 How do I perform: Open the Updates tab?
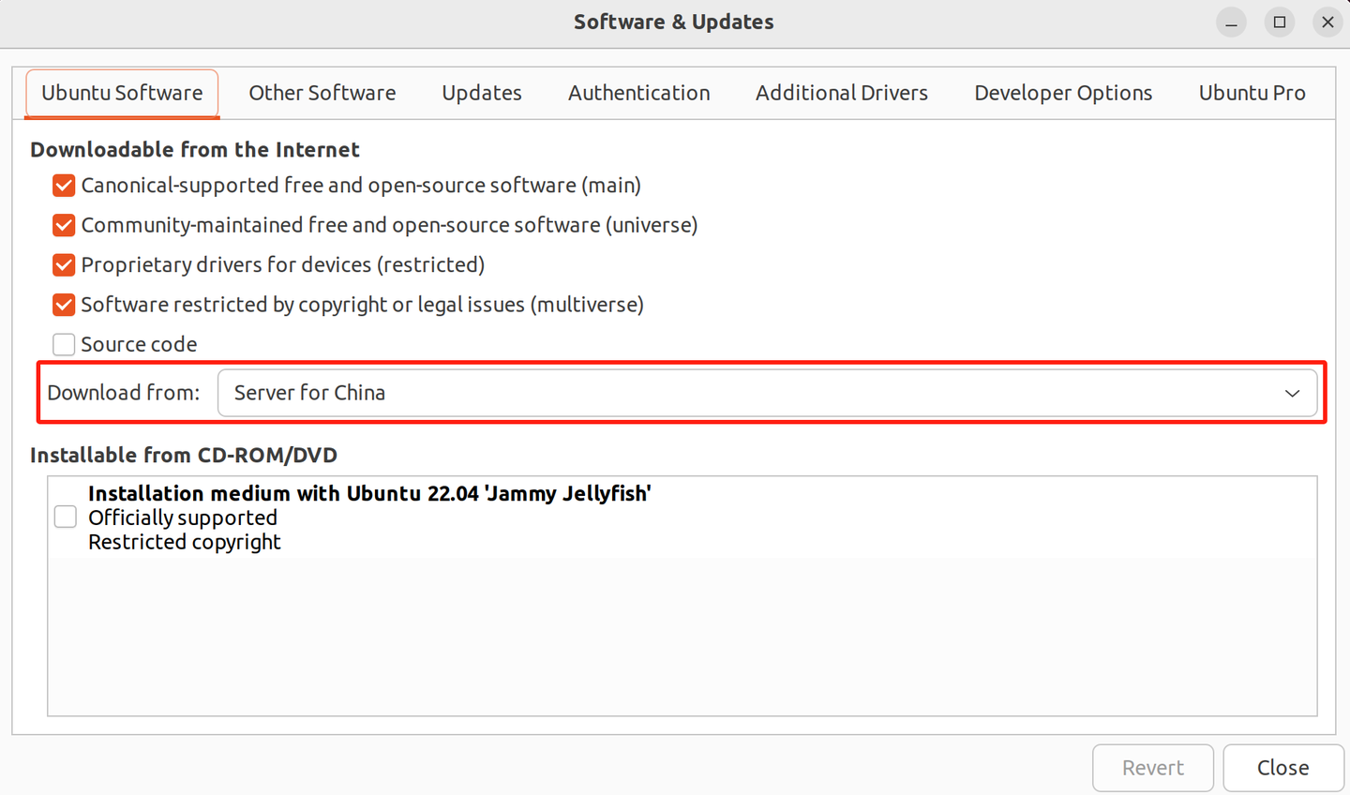481,93
